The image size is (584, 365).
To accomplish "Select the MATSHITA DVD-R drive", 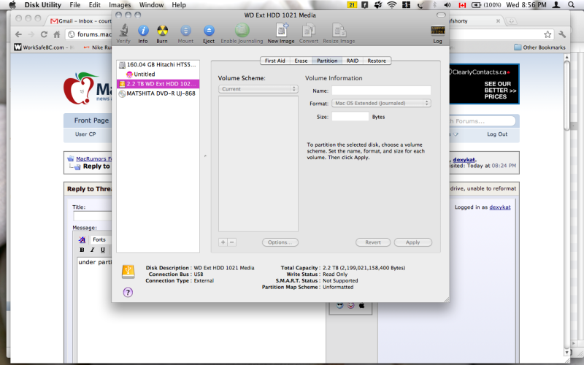I will (158, 93).
